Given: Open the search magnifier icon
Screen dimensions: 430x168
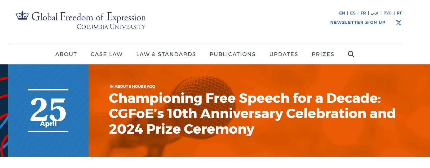Looking at the screenshot, I should coord(351,54).
